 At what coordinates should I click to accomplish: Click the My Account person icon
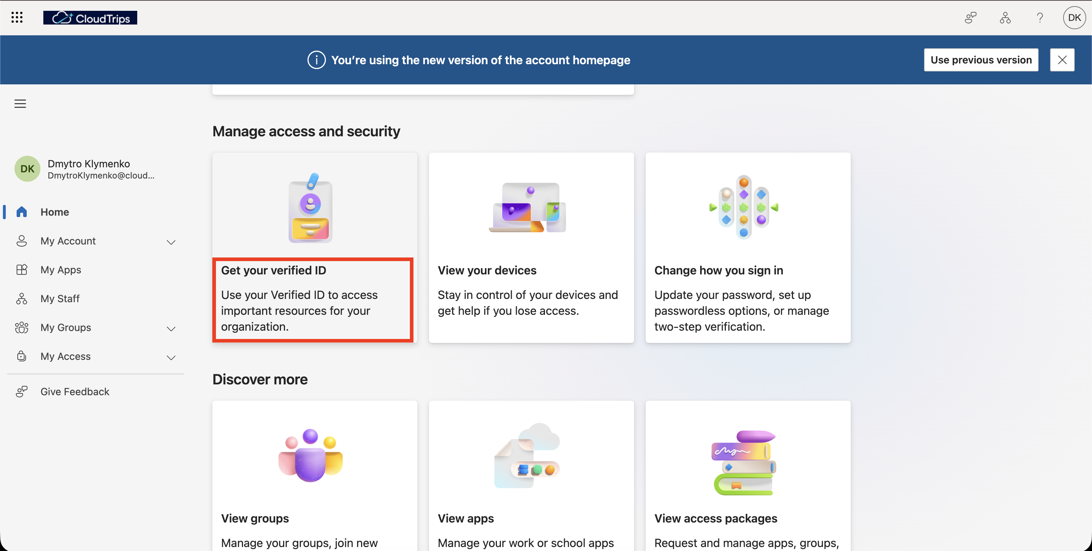(x=22, y=241)
